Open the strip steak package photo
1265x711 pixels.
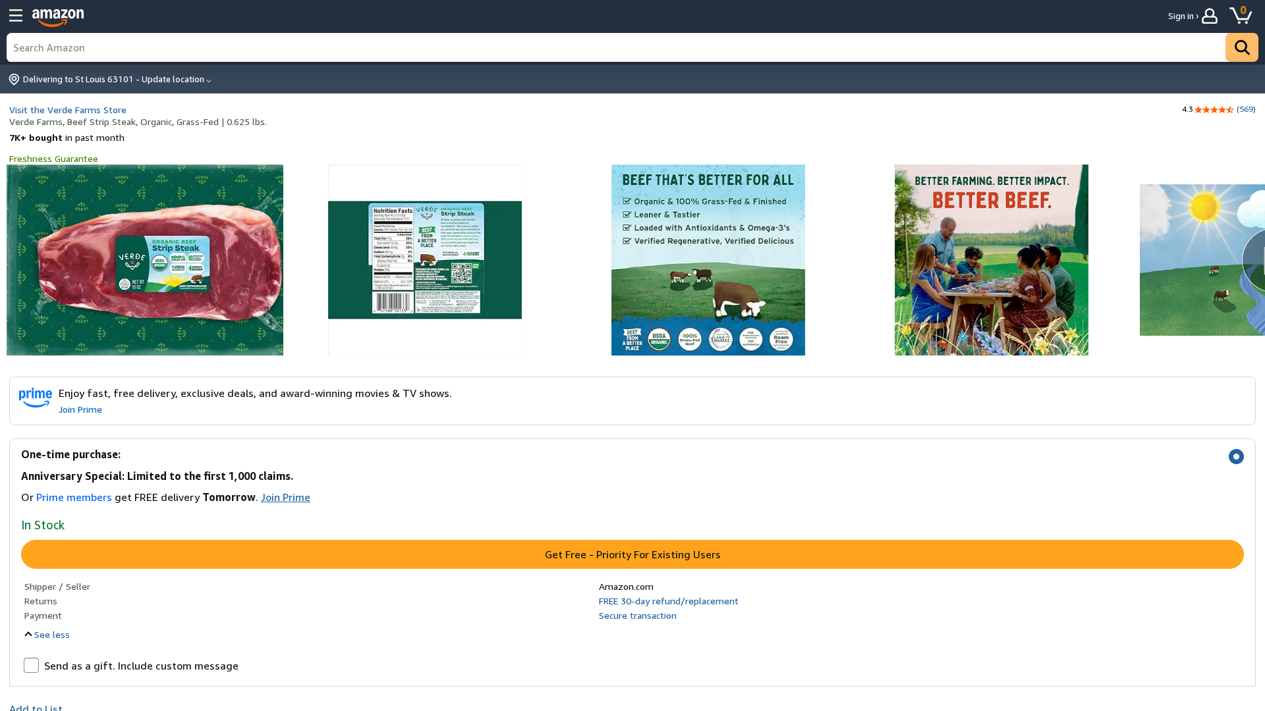[x=145, y=260]
